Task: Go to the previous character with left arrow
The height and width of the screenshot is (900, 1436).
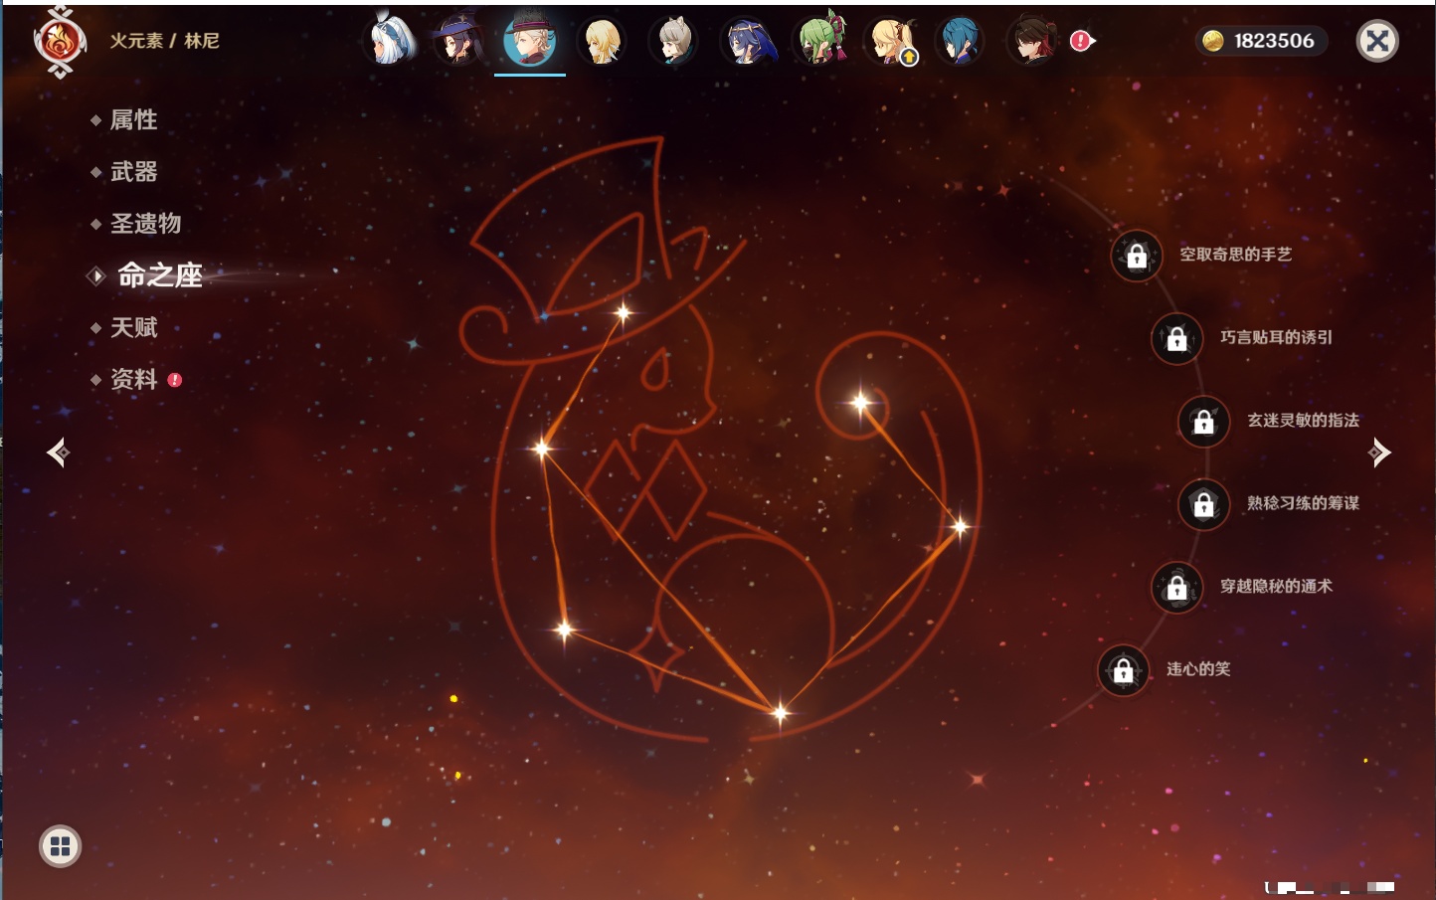Action: pyautogui.click(x=58, y=452)
